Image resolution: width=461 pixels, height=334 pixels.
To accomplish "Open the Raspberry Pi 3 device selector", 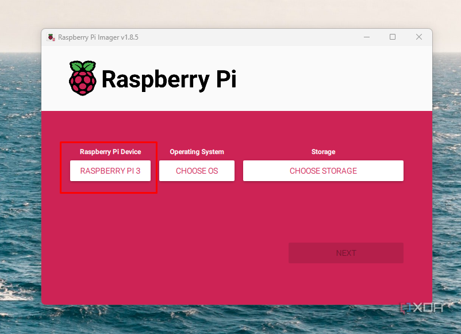I will coord(110,171).
